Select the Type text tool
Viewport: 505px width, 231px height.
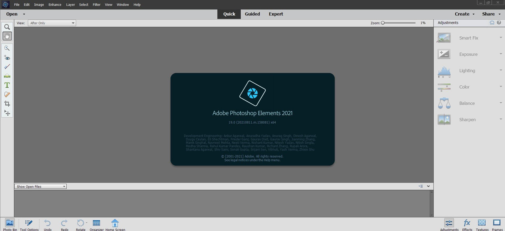pos(7,85)
